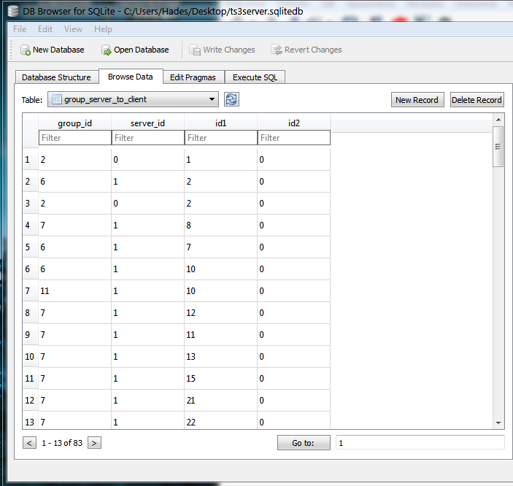Click id1 cell '8' in row 4

(x=221, y=225)
